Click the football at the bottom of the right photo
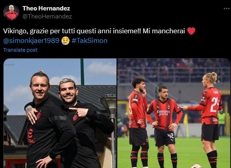The image size is (231, 168). (196, 166)
